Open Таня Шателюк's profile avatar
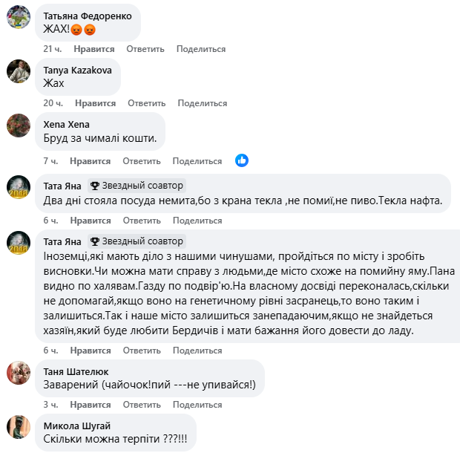The height and width of the screenshot is (453, 460). click(x=18, y=373)
